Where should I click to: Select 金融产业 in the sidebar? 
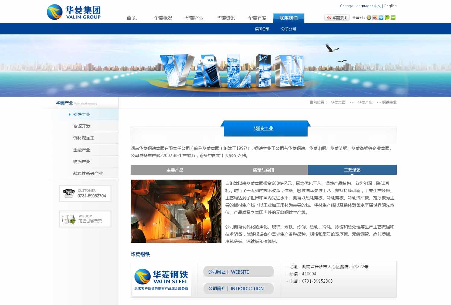click(82, 150)
